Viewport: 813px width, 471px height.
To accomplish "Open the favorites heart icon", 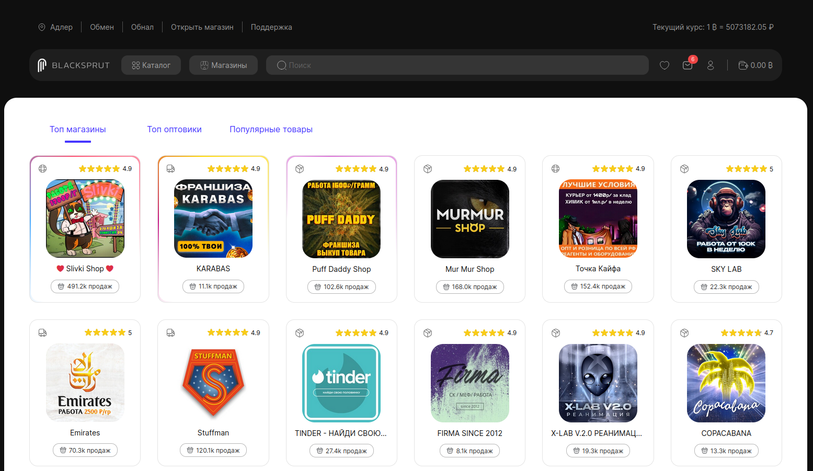I will (664, 65).
